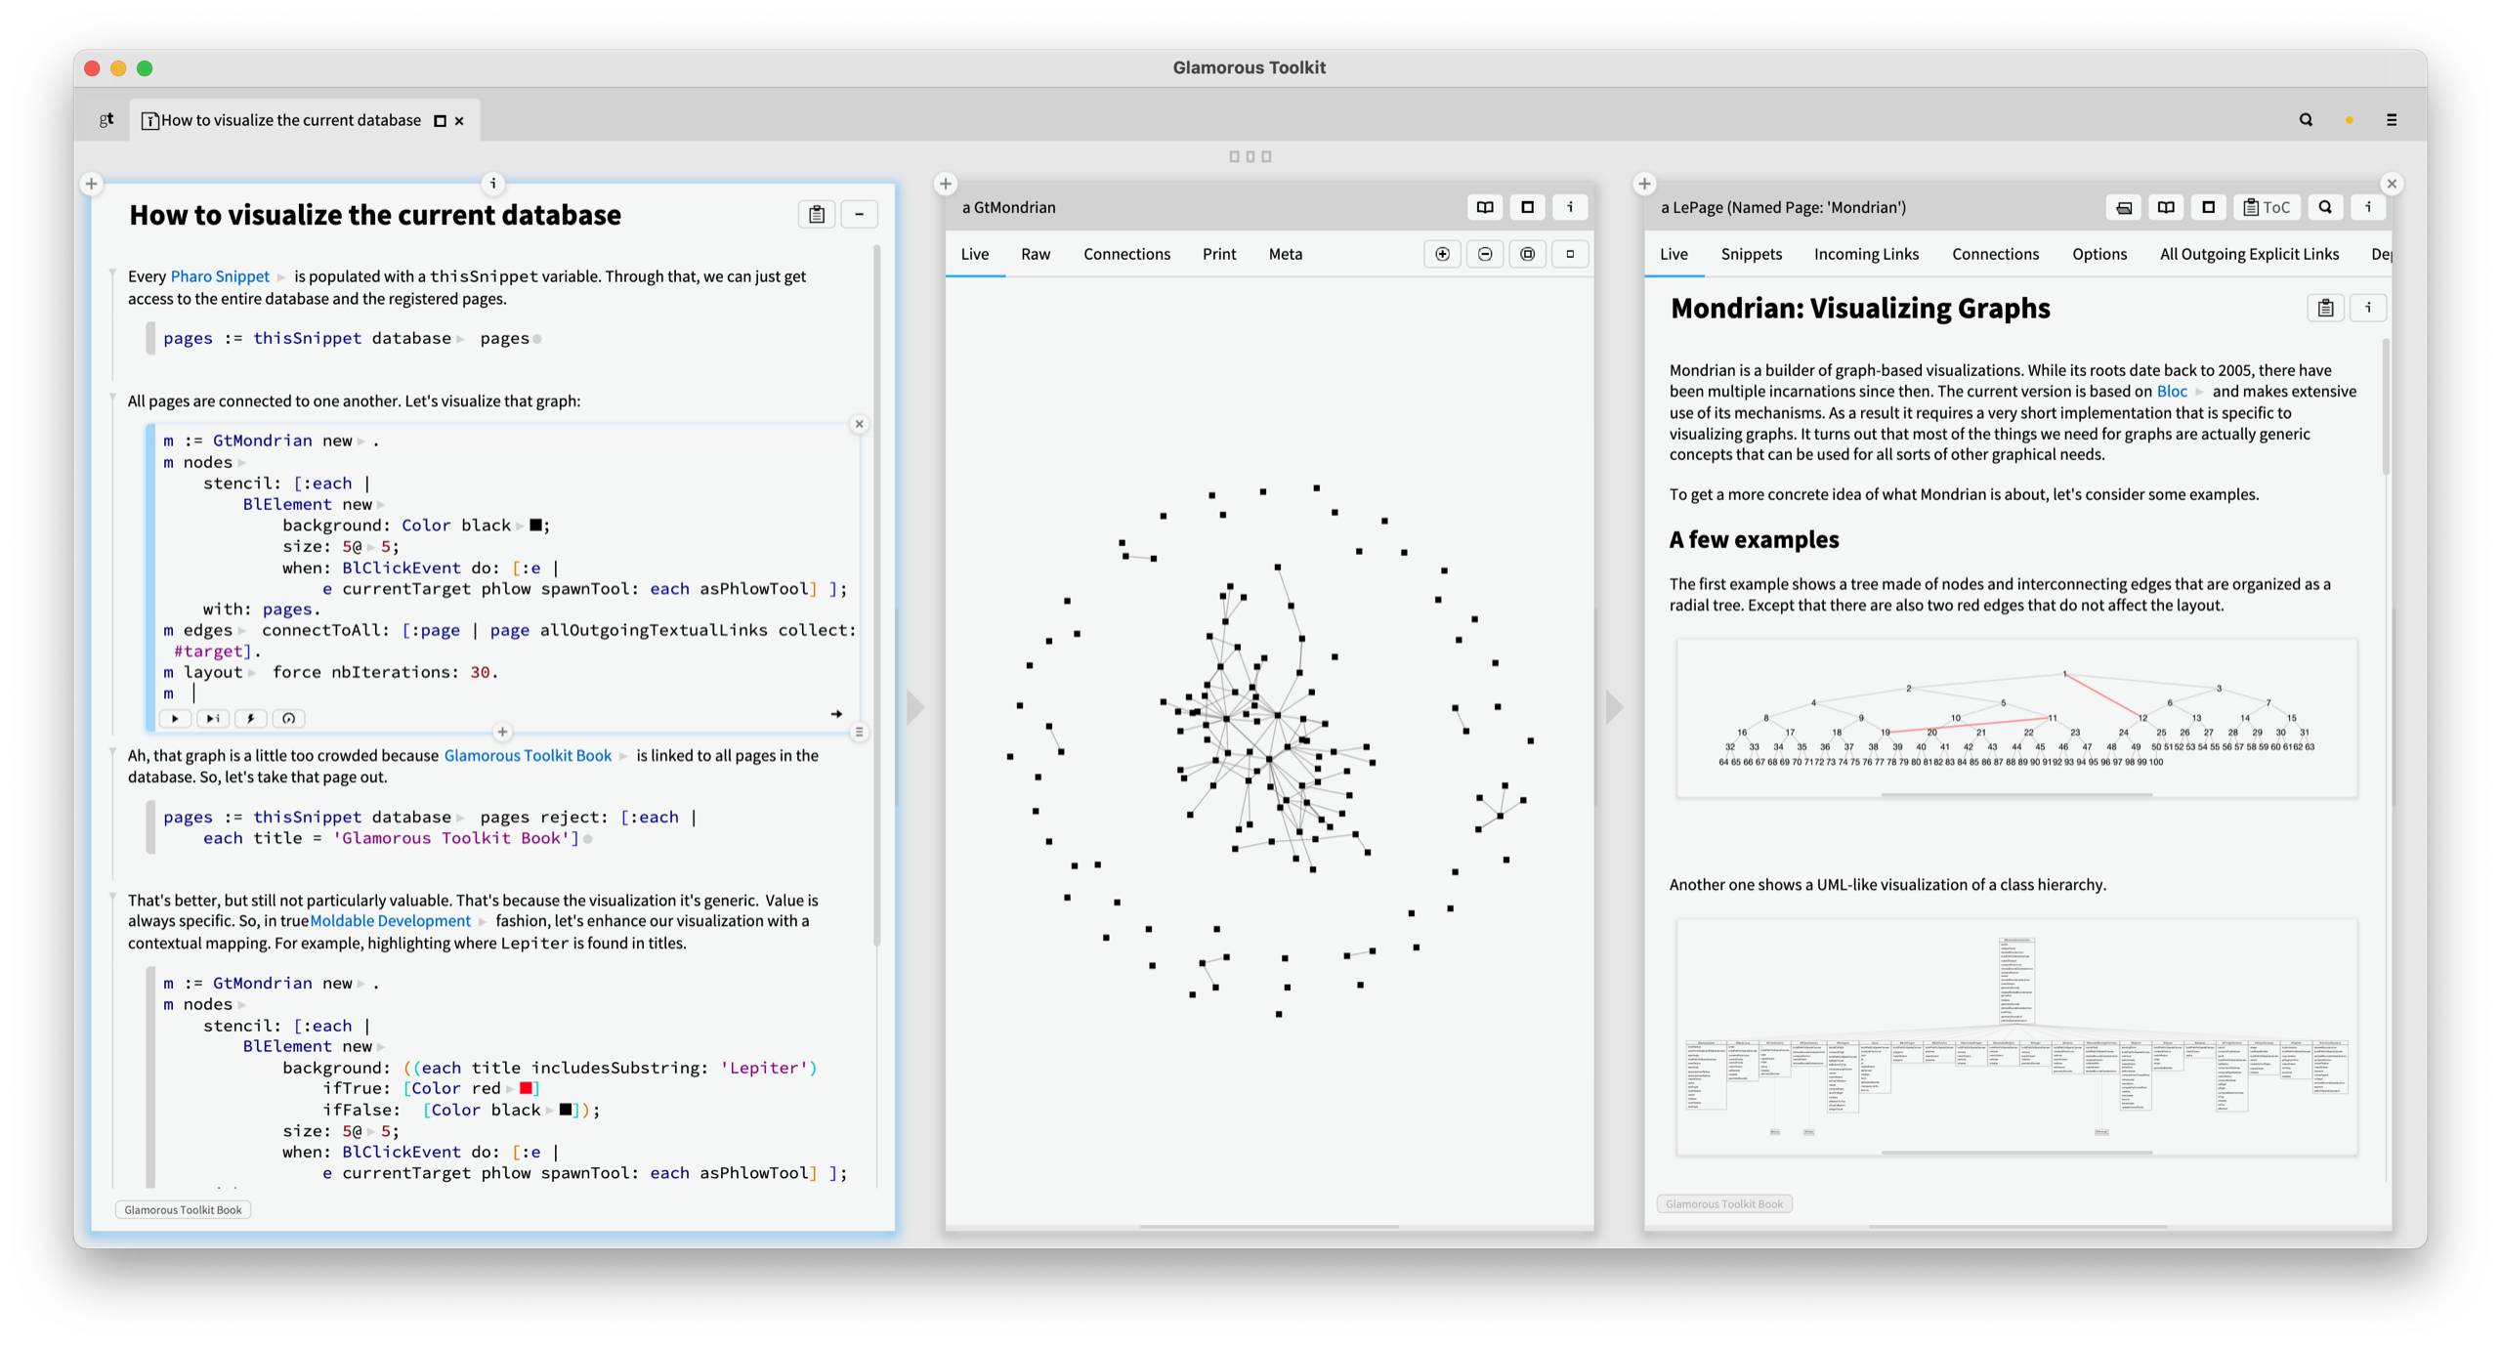
Task: Open the hamburger menu at top right
Action: (x=2392, y=120)
